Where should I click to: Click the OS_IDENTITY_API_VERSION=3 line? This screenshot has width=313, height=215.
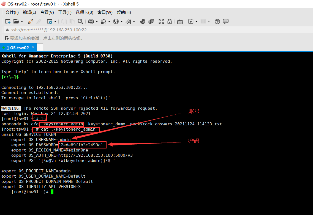[x=41, y=187]
